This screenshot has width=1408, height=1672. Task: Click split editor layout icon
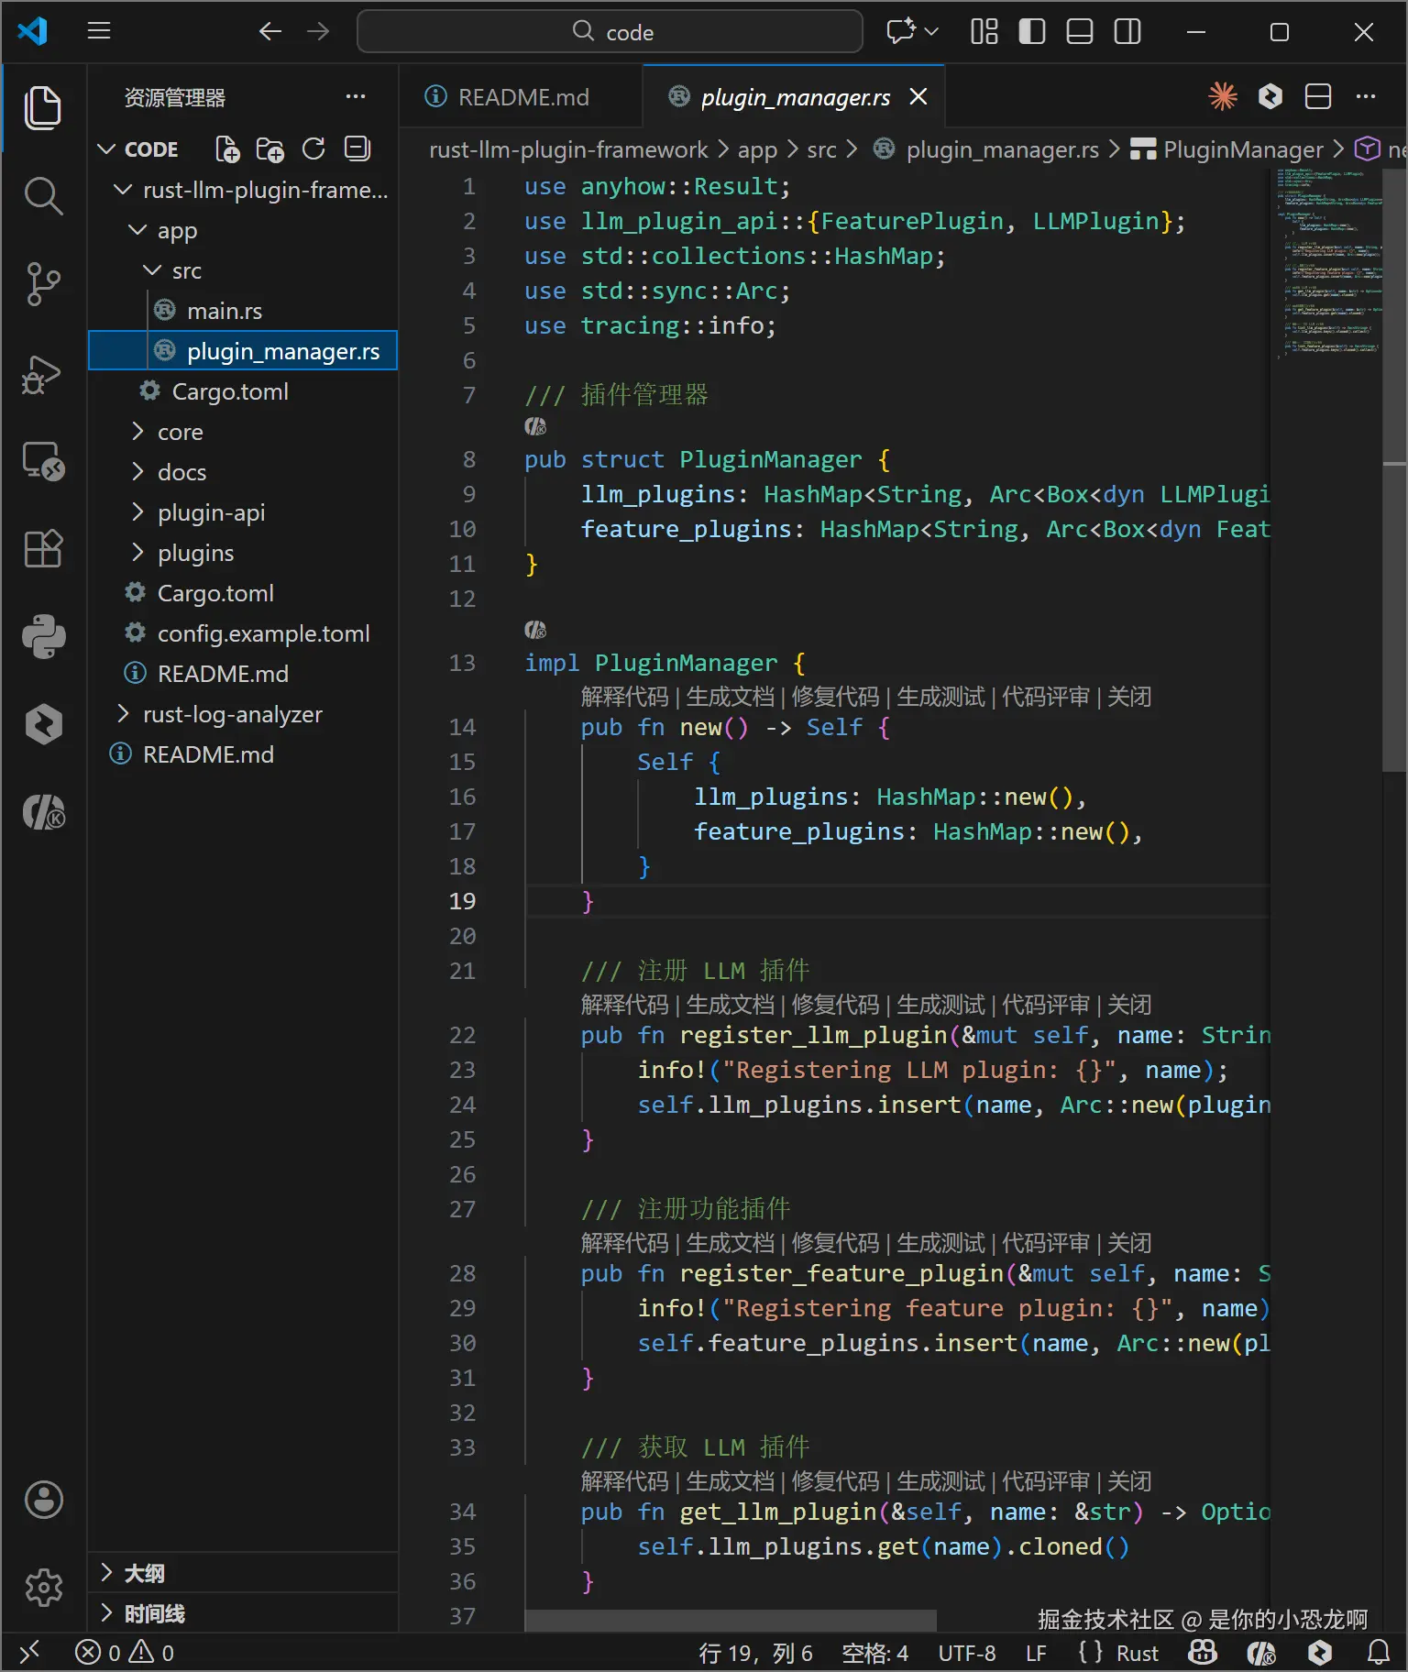pos(1317,96)
